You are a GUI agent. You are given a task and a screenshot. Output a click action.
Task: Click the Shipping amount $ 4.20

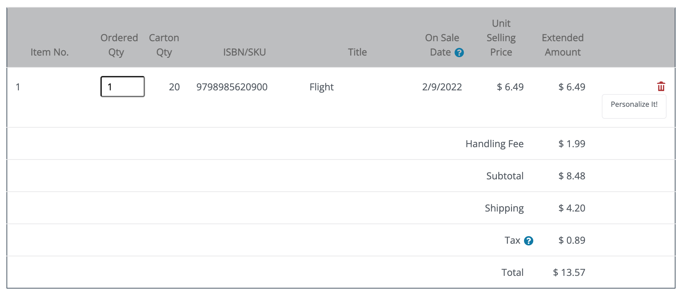pyautogui.click(x=572, y=208)
